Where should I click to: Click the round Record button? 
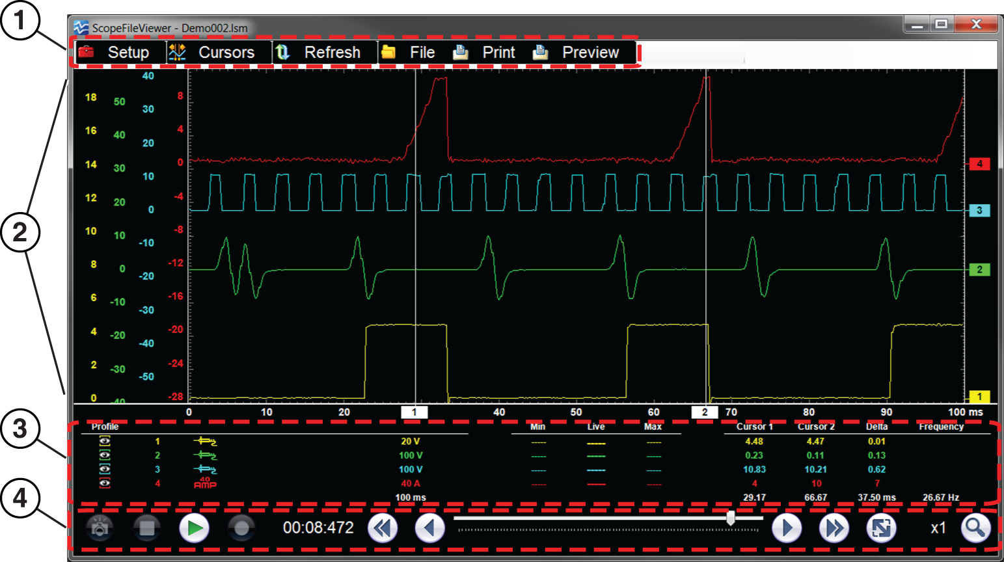coord(241,528)
